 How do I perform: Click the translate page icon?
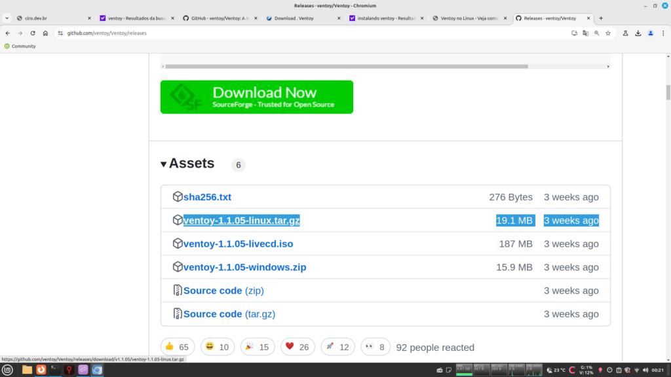[x=585, y=33]
